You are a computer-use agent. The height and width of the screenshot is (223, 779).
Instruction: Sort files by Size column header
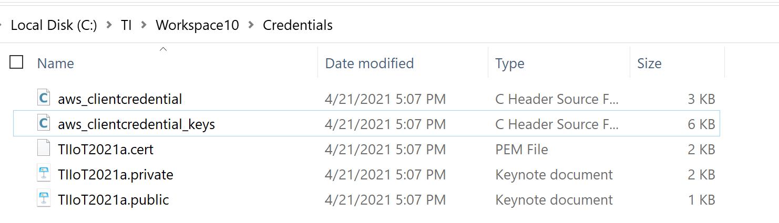(649, 63)
